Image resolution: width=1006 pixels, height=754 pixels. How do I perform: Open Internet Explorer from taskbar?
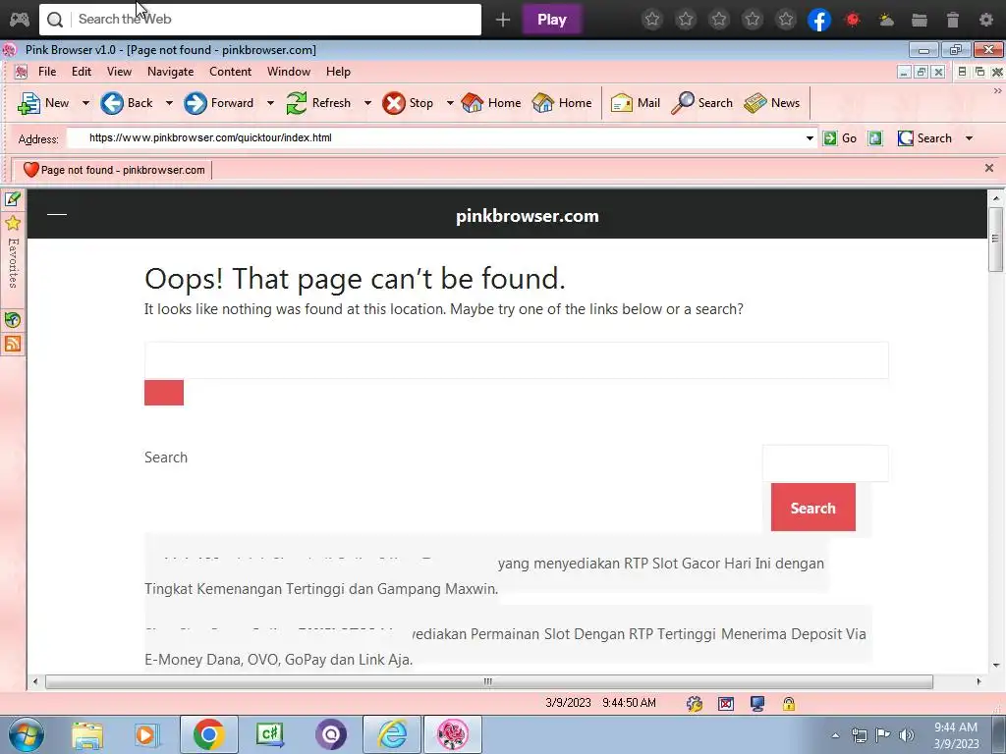[x=392, y=734]
